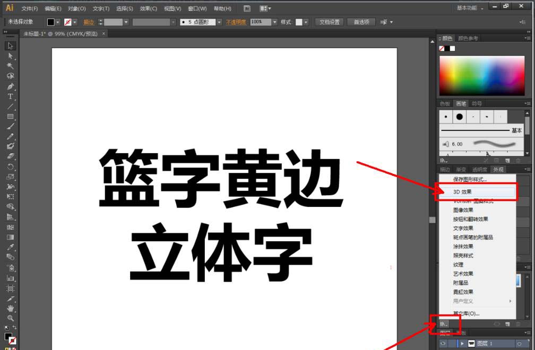
Task: Switch to the 外观 panel tab
Action: tap(498, 169)
